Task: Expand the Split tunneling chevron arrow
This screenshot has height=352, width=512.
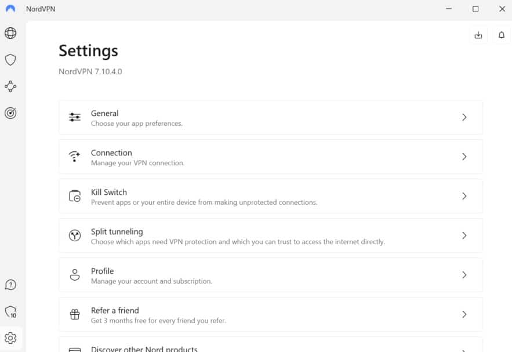Action: coord(464,235)
